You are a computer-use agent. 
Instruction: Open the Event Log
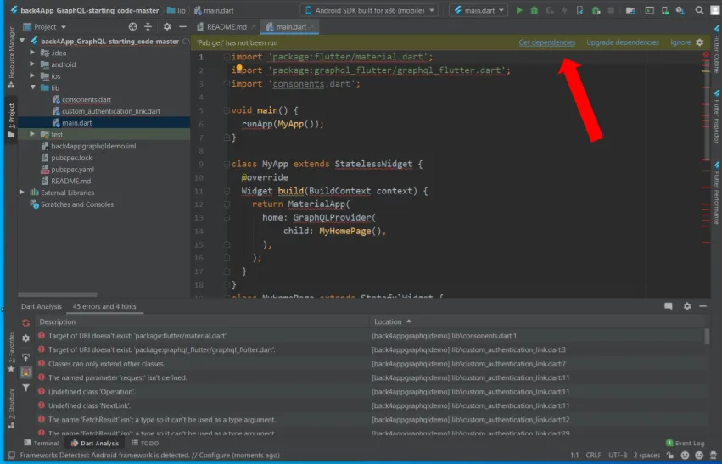point(686,443)
